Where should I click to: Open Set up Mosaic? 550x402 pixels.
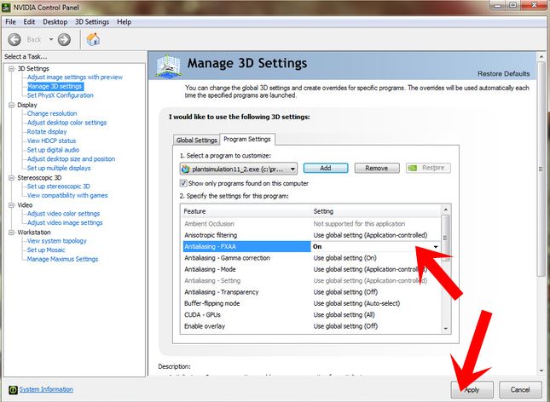coord(46,250)
